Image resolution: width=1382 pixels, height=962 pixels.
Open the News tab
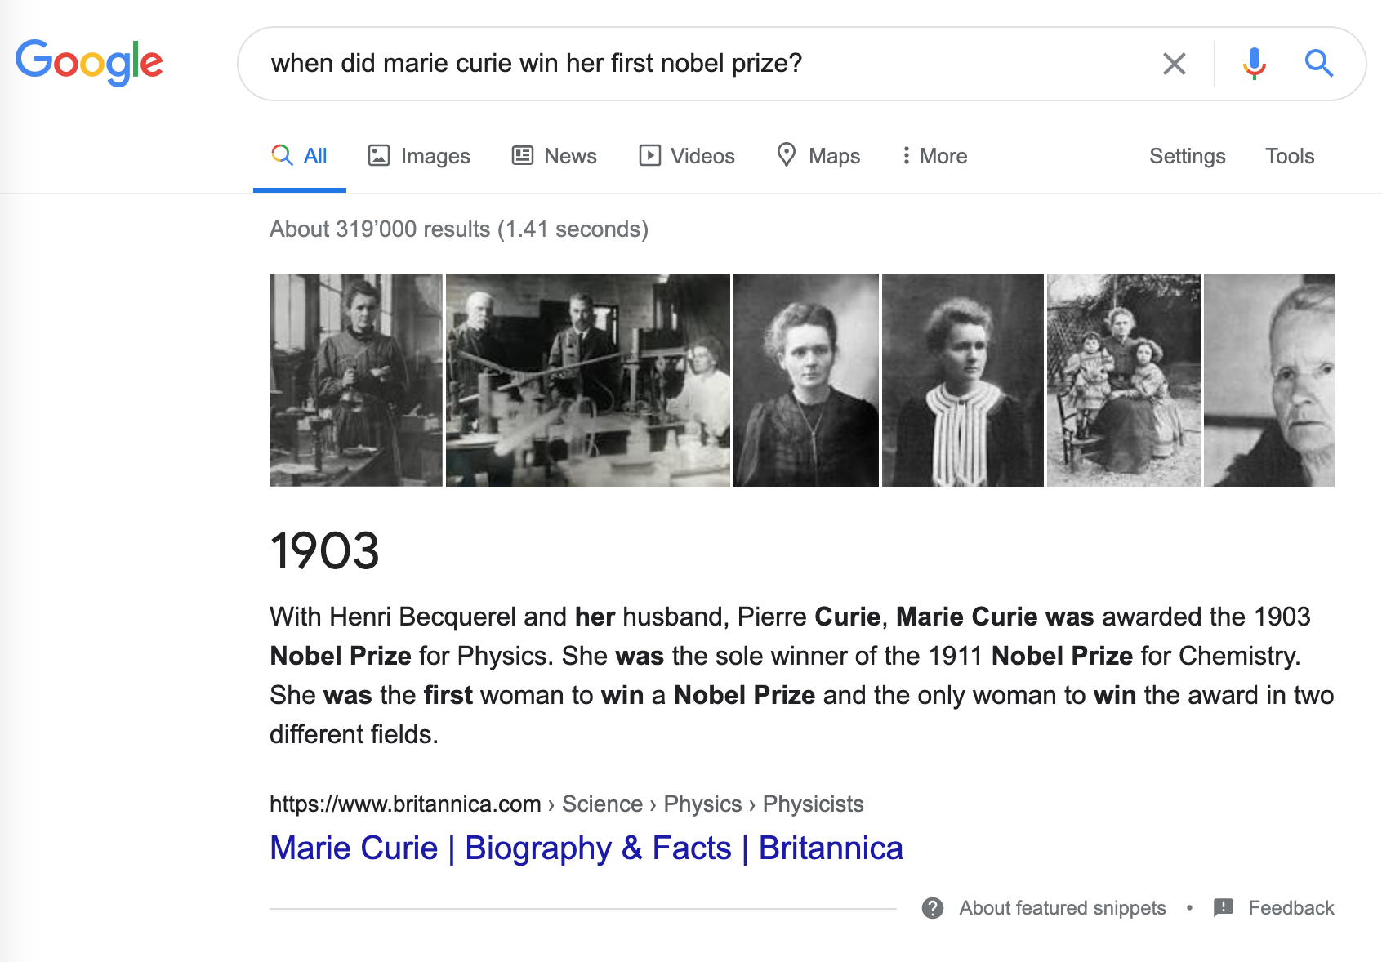pyautogui.click(x=554, y=156)
